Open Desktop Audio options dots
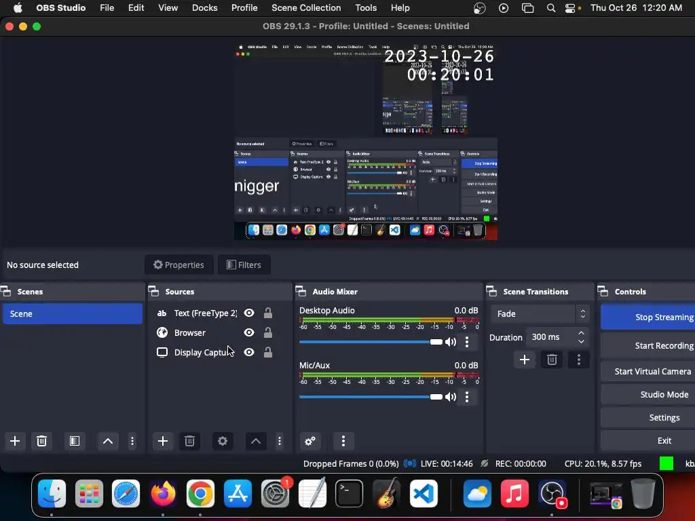Viewport: 695px width, 521px height. coord(467,342)
